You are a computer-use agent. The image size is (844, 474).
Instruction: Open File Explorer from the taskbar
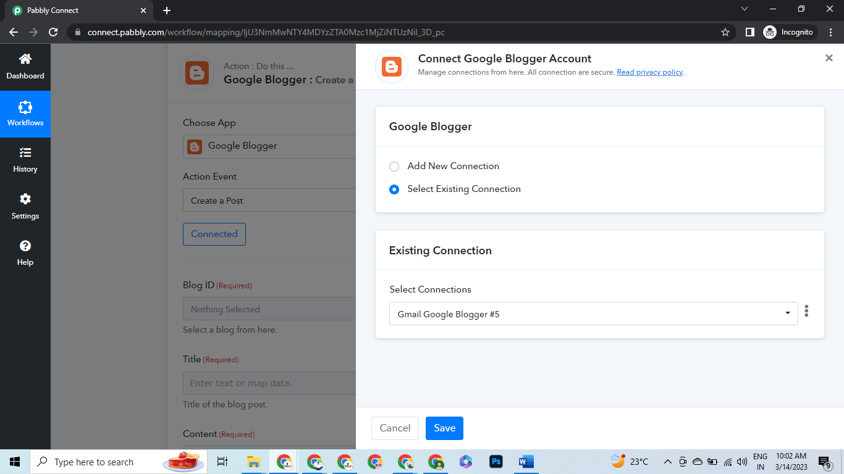pyautogui.click(x=253, y=462)
